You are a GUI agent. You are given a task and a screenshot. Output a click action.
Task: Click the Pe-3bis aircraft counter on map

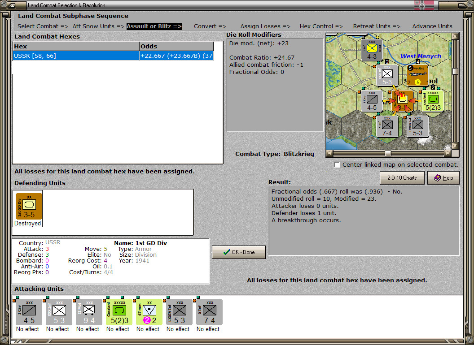pyautogui.click(x=417, y=75)
